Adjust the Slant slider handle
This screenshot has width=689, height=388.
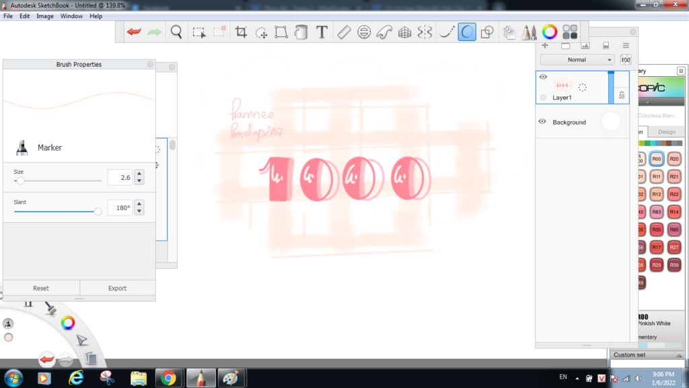pyautogui.click(x=98, y=212)
